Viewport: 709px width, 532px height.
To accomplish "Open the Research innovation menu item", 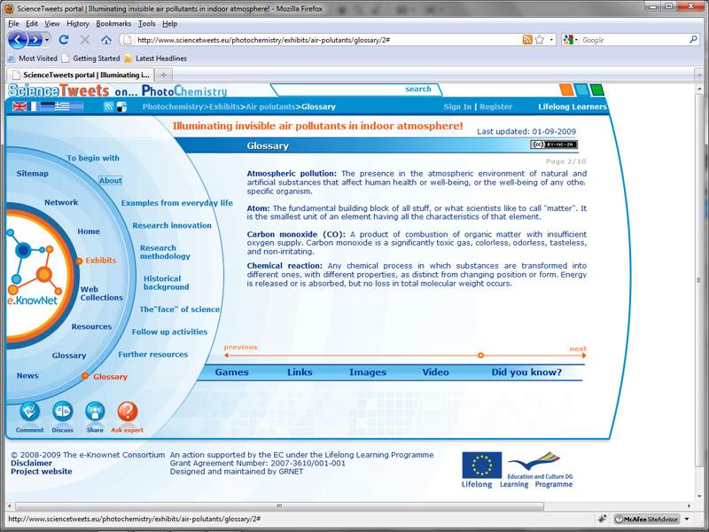I will tap(172, 225).
